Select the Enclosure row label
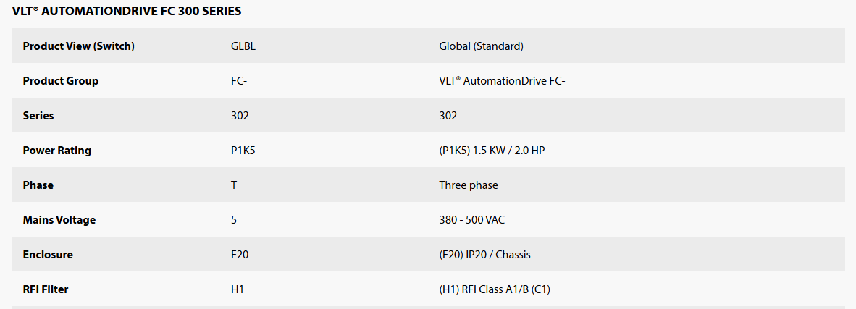Image resolution: width=856 pixels, height=309 pixels. pyautogui.click(x=48, y=255)
